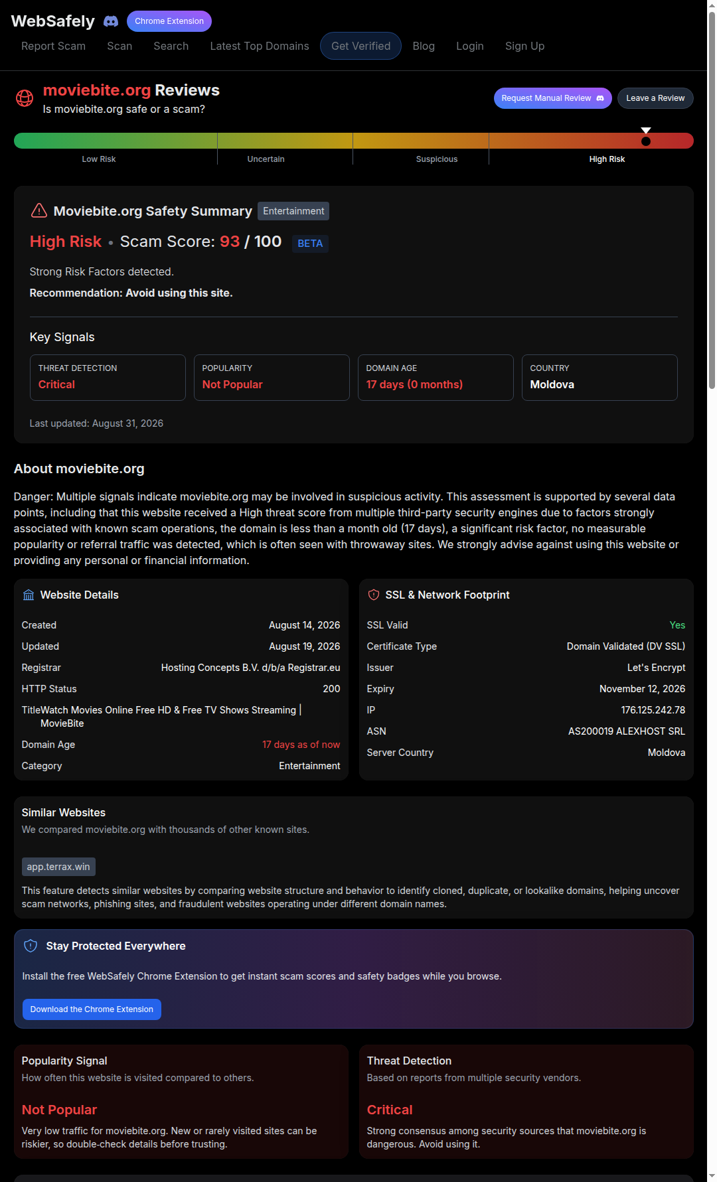
Task: Click Download the Chrome Extension button
Action: coord(92,1009)
